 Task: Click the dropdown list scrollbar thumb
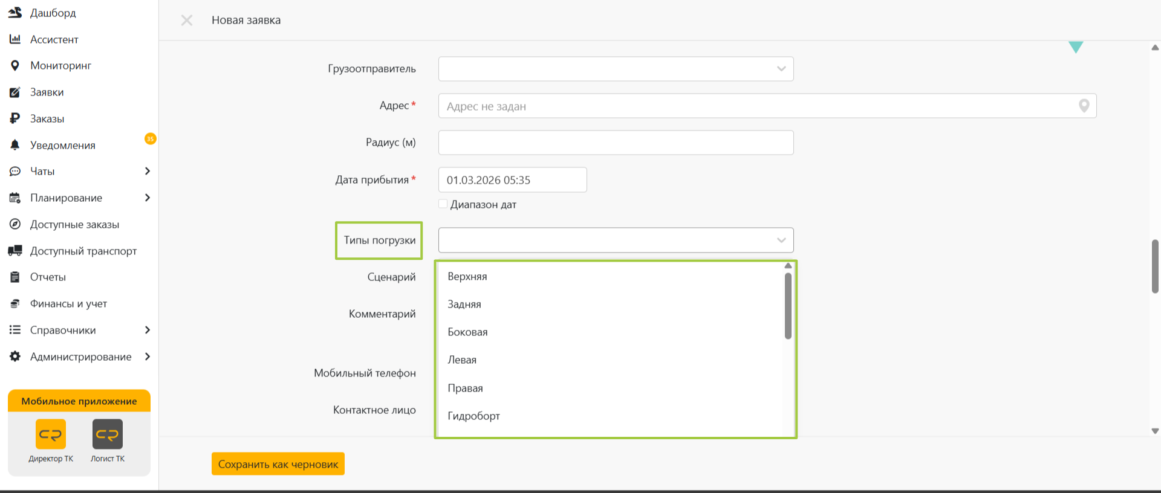pyautogui.click(x=788, y=306)
